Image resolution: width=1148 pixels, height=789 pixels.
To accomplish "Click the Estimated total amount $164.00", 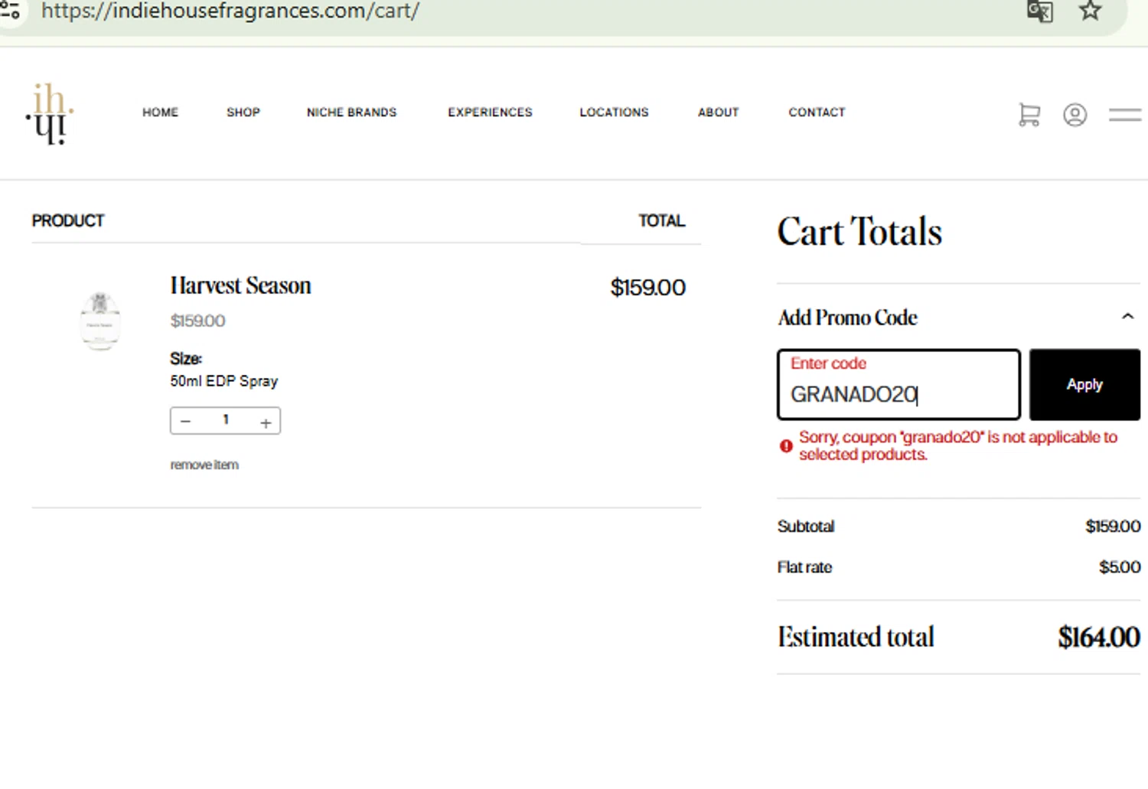I will click(x=1099, y=637).
